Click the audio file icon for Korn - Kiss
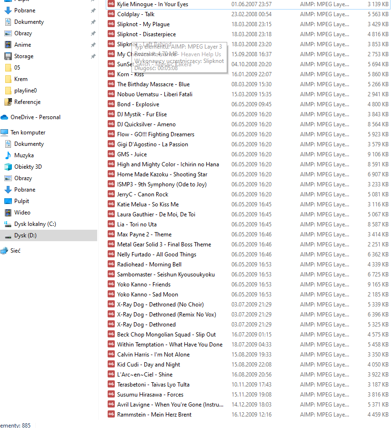The width and height of the screenshot is (392, 428). [x=111, y=74]
